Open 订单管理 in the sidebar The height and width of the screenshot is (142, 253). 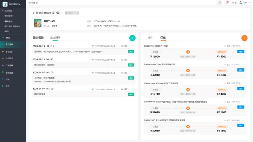[9, 65]
